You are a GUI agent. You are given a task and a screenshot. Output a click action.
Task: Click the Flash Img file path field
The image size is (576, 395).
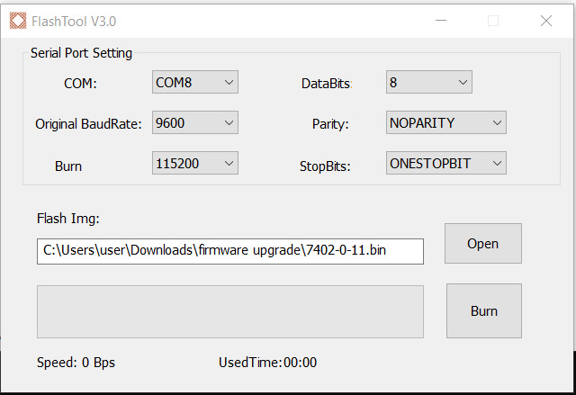point(229,251)
